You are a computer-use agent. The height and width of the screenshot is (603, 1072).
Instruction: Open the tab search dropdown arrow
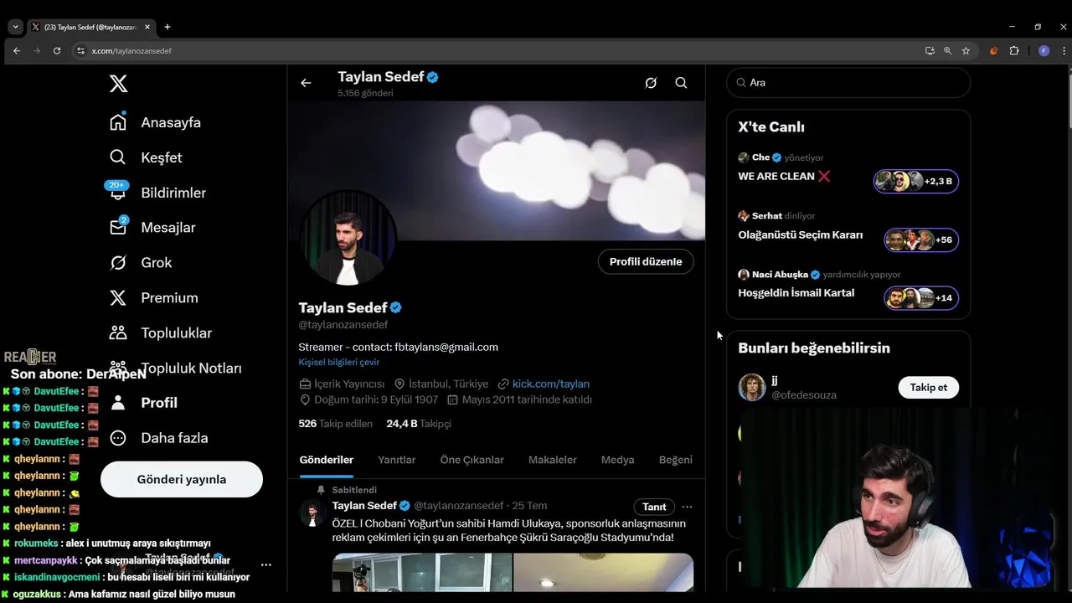[15, 27]
